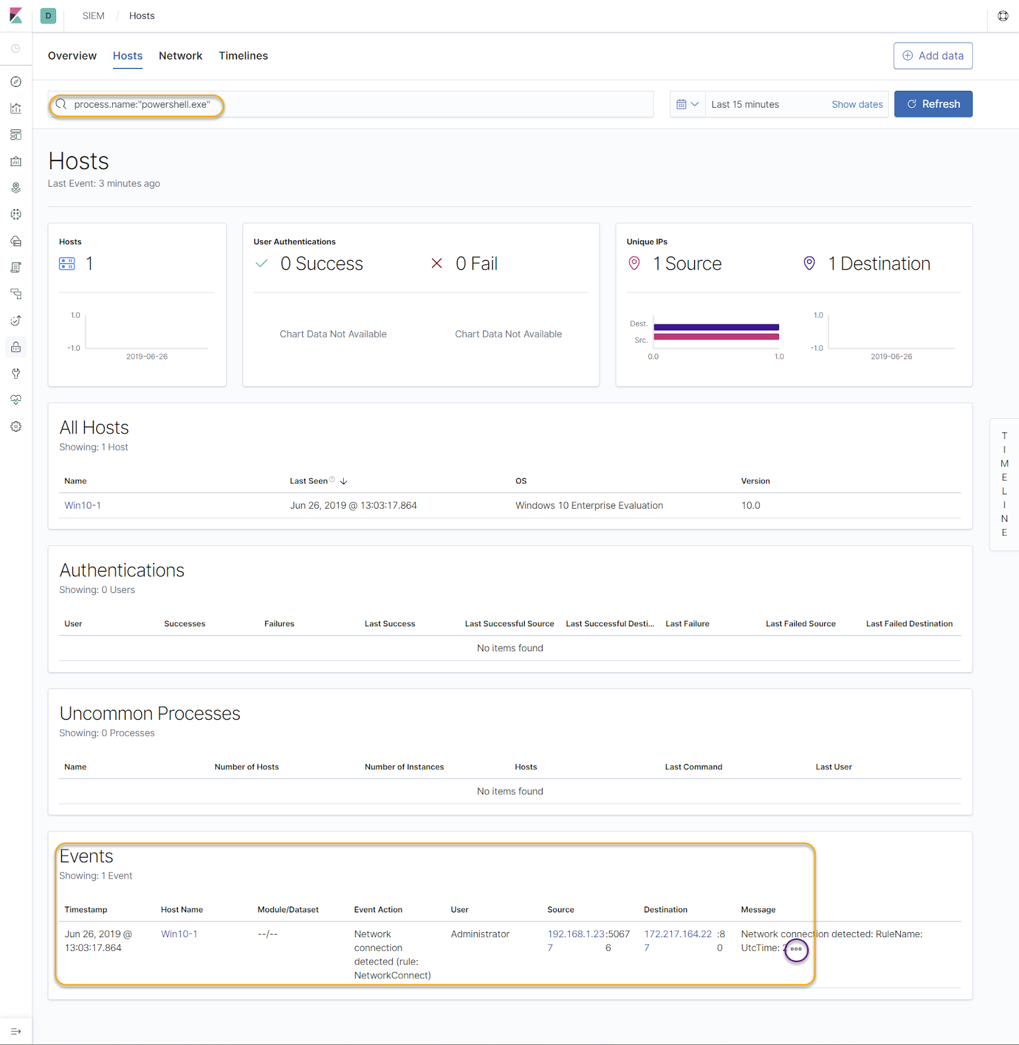This screenshot has width=1019, height=1045.
Task: Open Discover from the sidebar compass icon
Action: point(16,82)
